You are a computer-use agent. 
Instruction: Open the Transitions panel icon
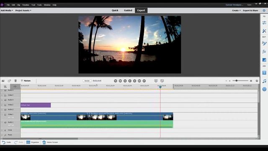point(264,60)
